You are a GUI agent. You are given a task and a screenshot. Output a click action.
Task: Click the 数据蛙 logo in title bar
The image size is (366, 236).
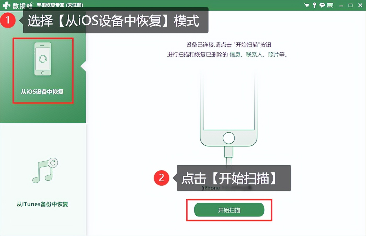[x=17, y=5]
